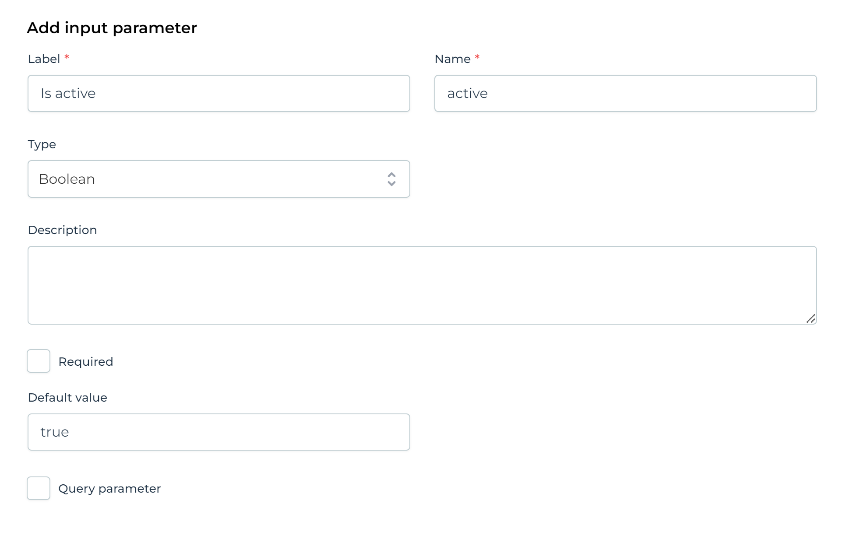
Task: Click the red asterisk beside Label
Action: click(x=67, y=57)
